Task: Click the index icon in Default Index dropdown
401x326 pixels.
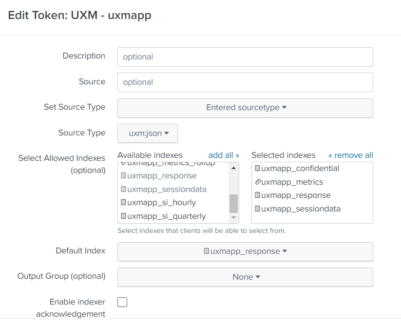Action: [207, 251]
